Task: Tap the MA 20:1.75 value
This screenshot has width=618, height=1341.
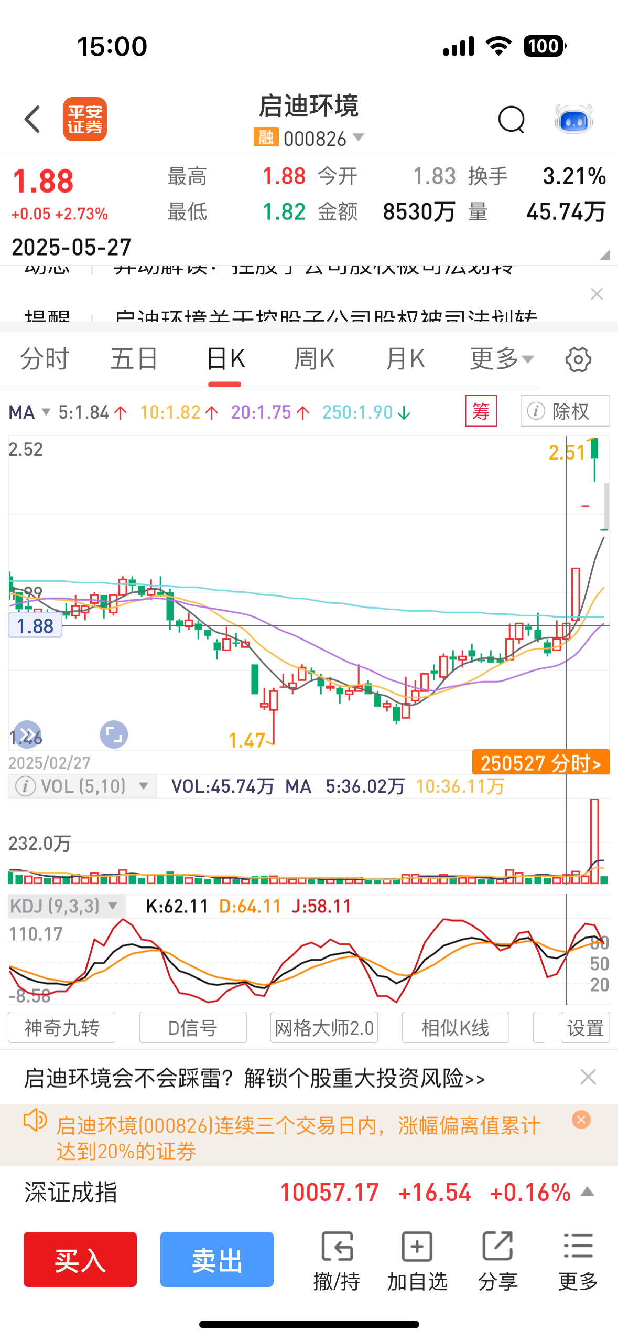Action: [x=270, y=412]
